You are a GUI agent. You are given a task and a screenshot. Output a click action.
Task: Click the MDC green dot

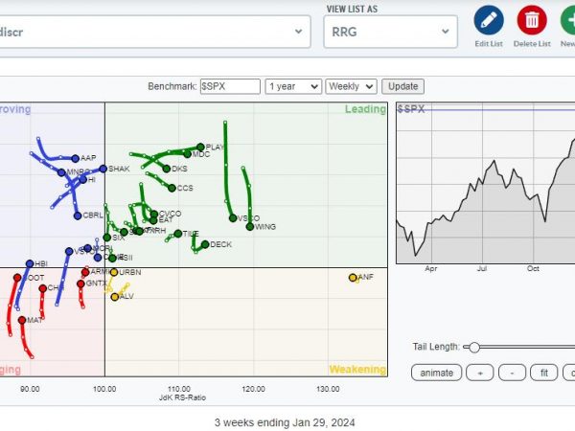pyautogui.click(x=188, y=154)
